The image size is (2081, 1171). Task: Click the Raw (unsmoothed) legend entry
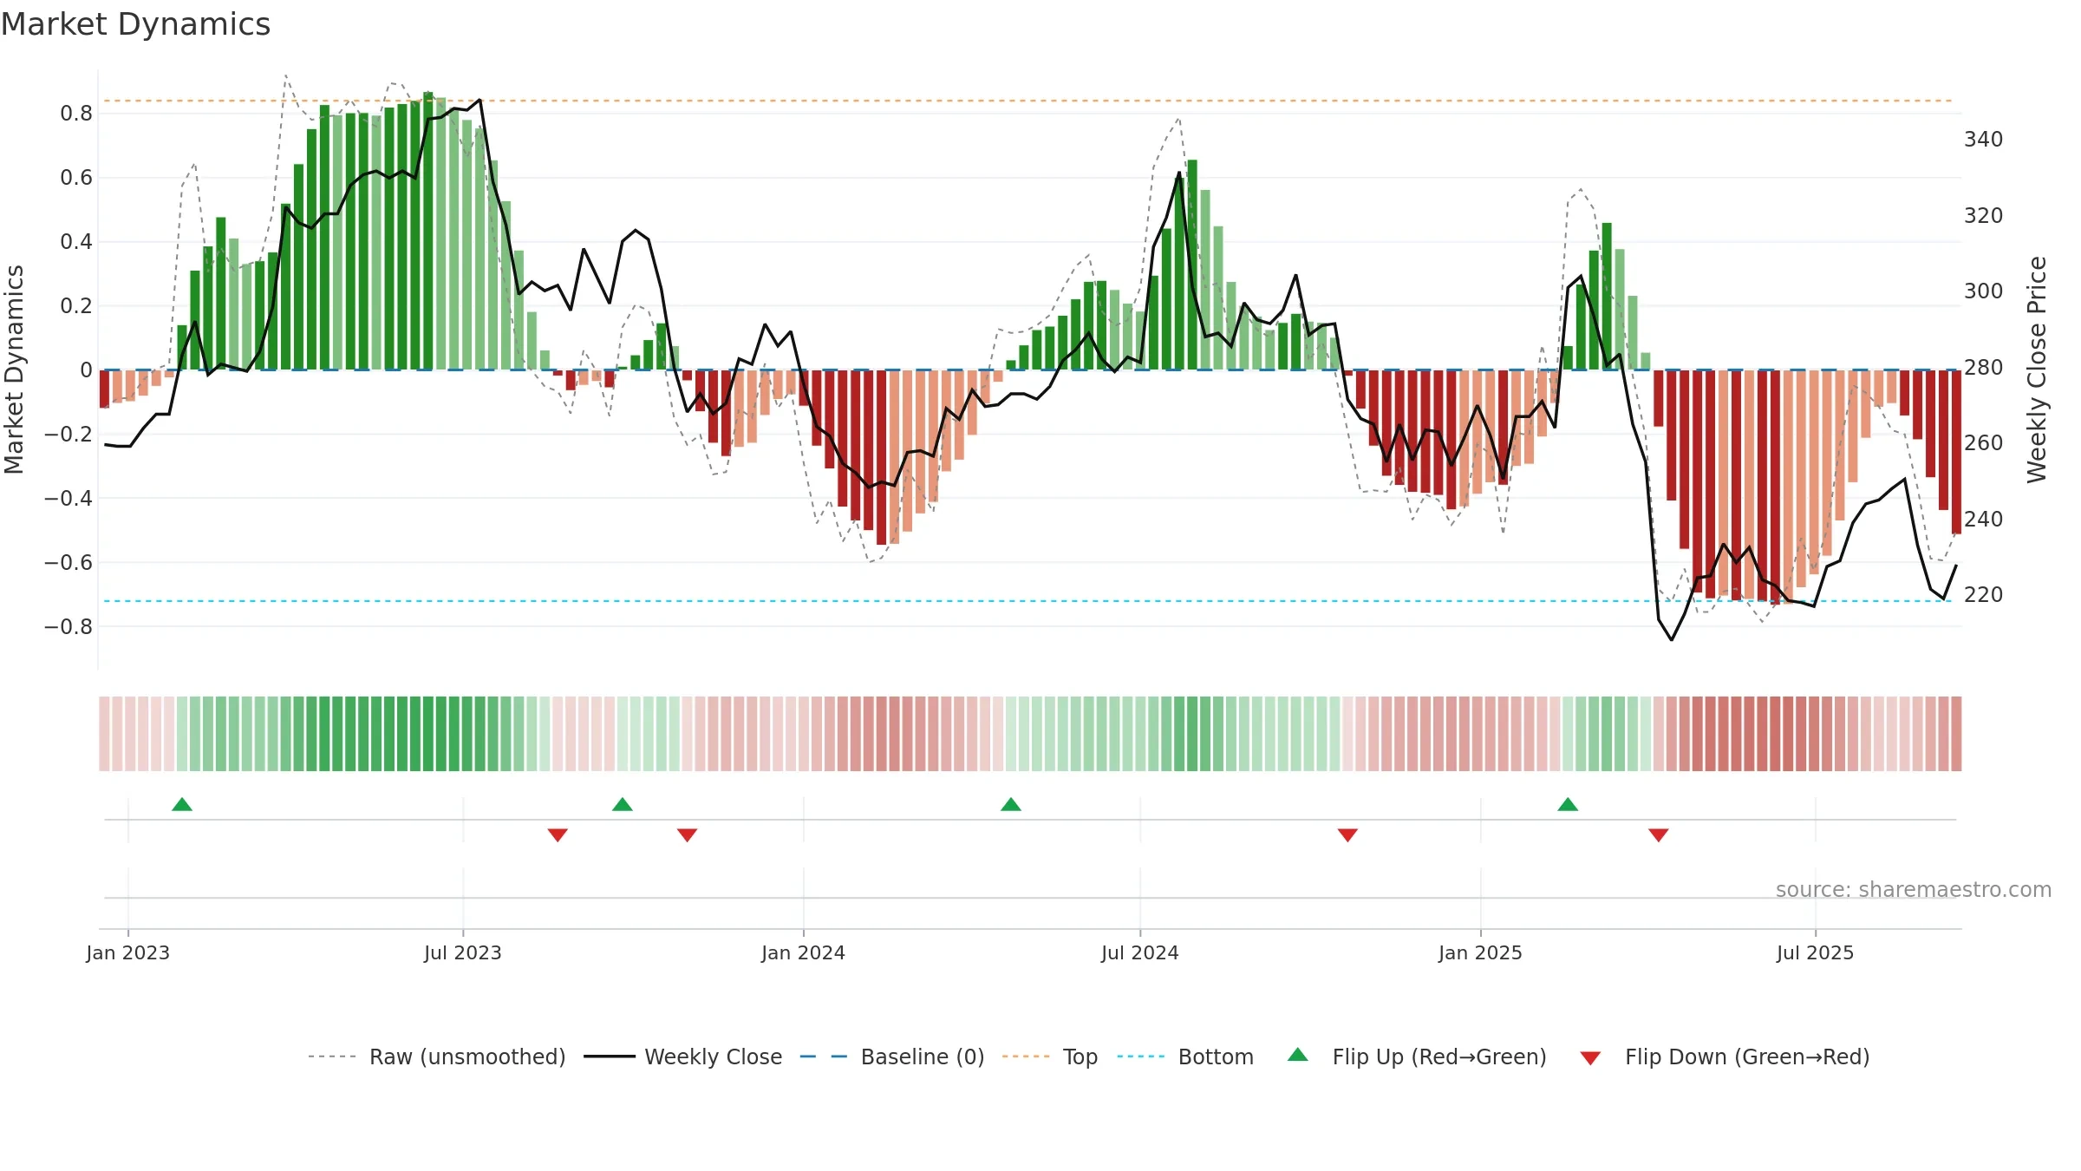click(x=437, y=1057)
